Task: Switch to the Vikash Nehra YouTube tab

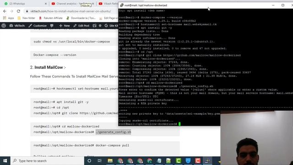Action: pos(109,4)
